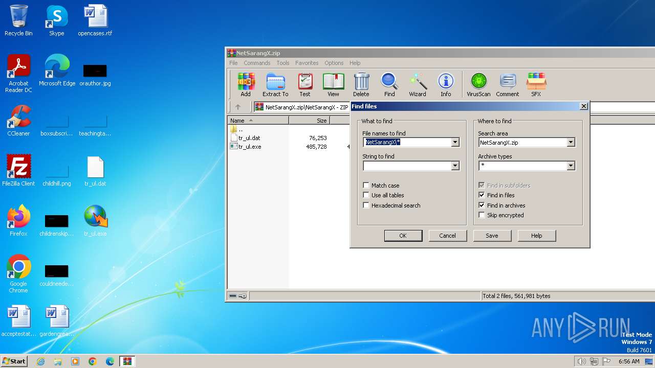Image resolution: width=655 pixels, height=368 pixels.
Task: Click the Comment toolbar icon
Action: tap(508, 84)
